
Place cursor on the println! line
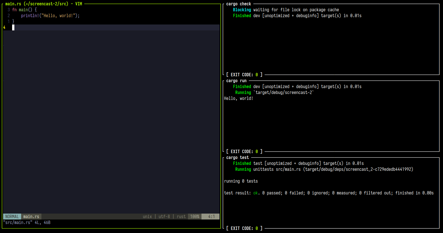(50, 16)
